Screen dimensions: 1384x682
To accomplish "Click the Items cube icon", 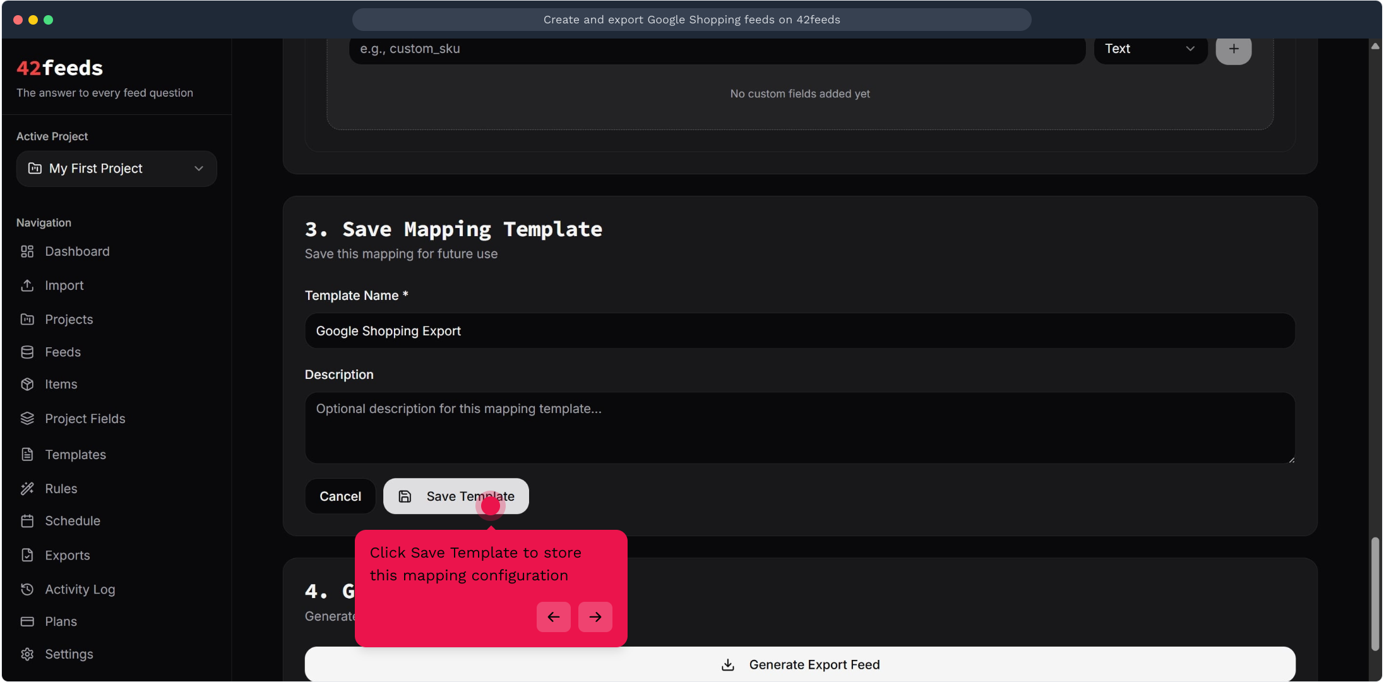I will tap(27, 384).
